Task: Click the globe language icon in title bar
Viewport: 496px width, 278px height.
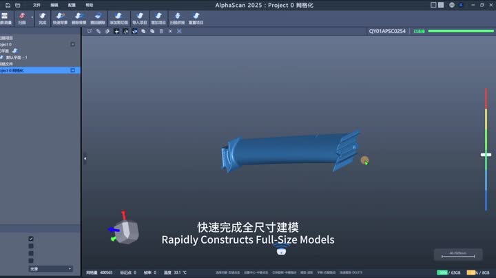Action: (452, 5)
